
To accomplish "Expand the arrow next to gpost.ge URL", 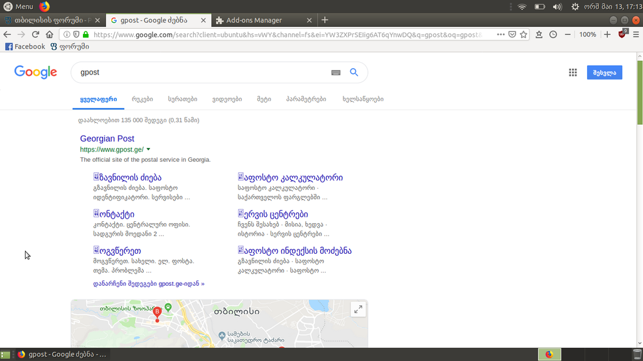I will coord(148,149).
